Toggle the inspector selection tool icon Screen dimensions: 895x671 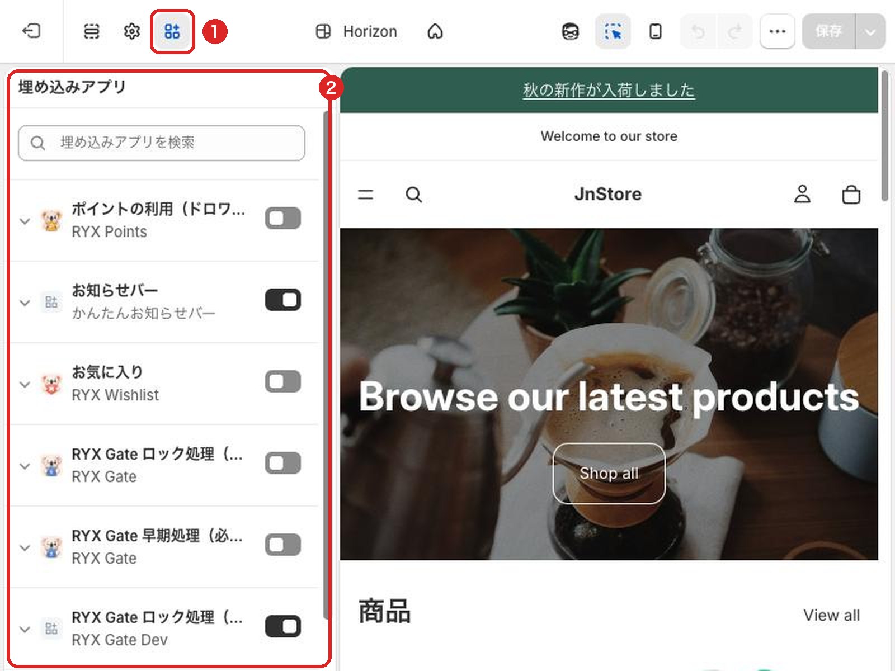[x=613, y=31]
